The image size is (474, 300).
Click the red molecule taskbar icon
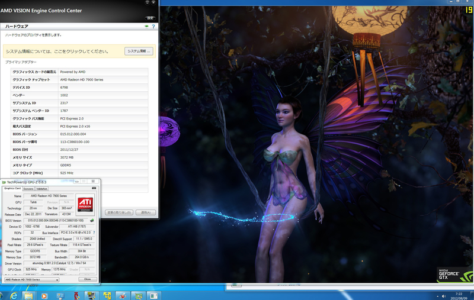tap(123, 296)
